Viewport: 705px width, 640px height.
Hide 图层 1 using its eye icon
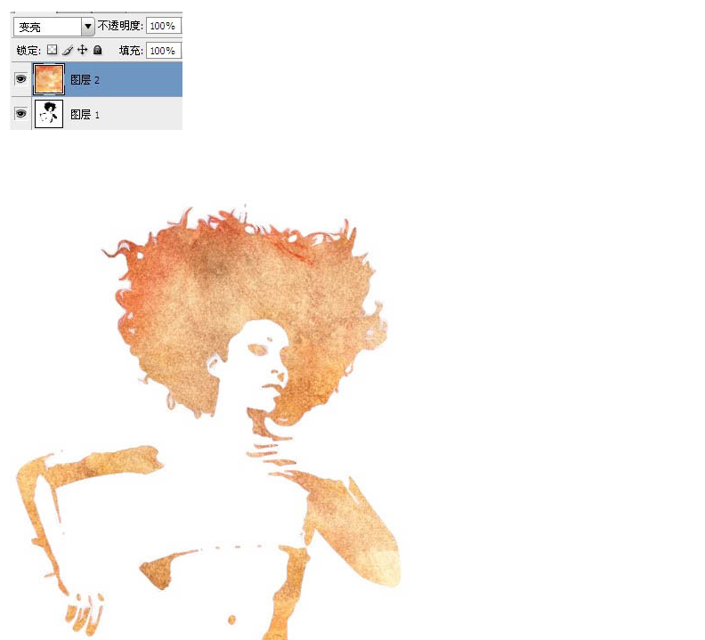point(20,113)
